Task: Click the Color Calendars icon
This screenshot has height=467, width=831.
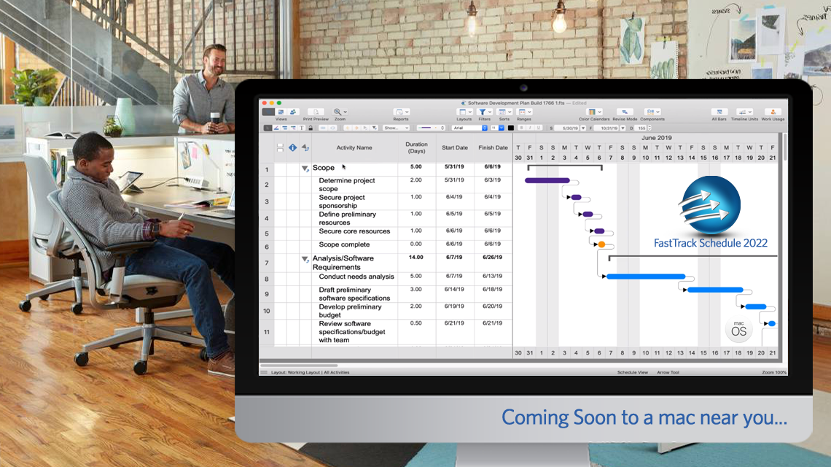Action: (x=591, y=111)
